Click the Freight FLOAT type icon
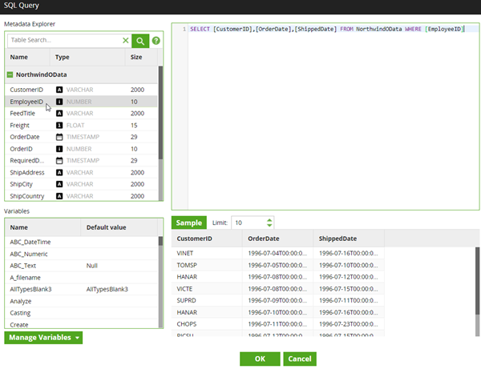 pos(59,125)
